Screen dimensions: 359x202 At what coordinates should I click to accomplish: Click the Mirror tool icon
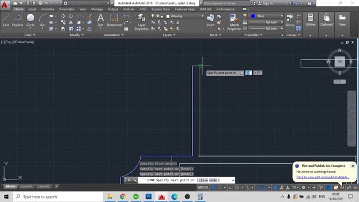click(71, 22)
